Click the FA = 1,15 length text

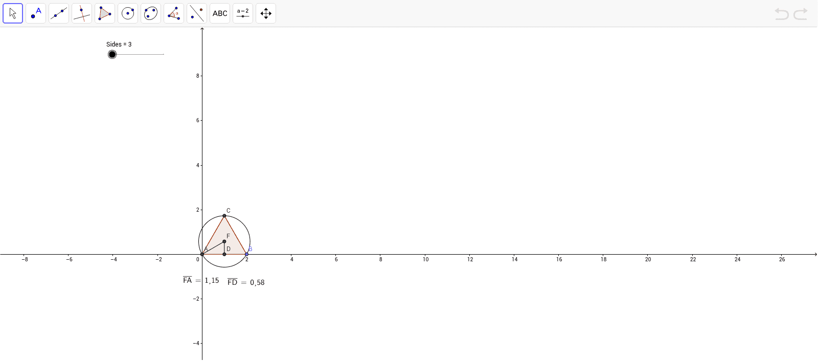(x=201, y=280)
